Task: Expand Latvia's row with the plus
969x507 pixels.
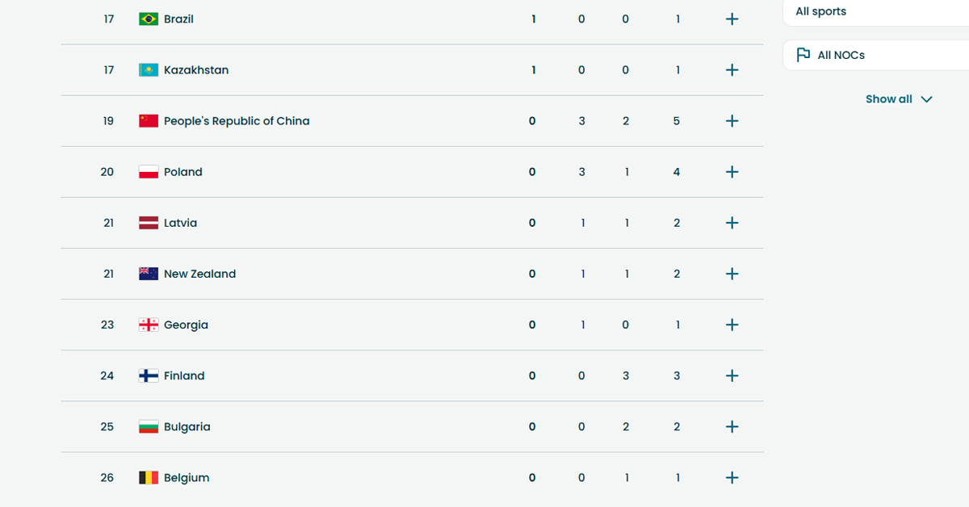Action: [732, 223]
